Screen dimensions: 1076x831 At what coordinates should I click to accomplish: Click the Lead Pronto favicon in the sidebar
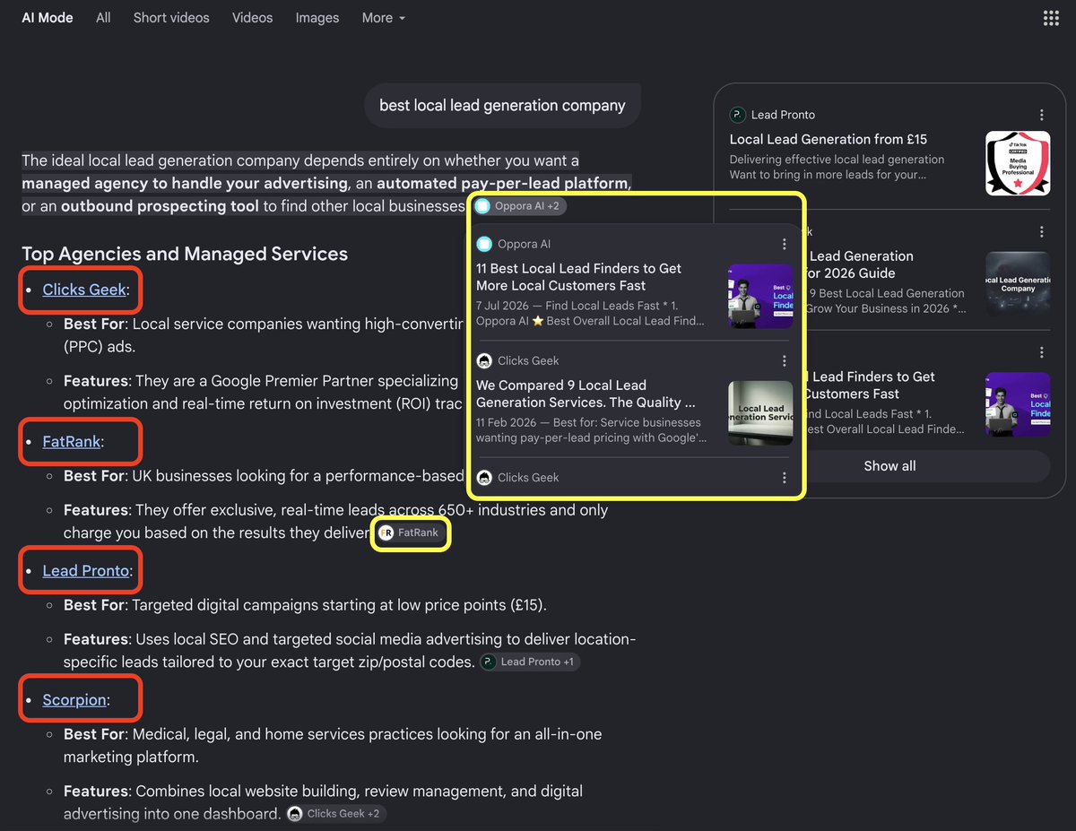point(738,115)
